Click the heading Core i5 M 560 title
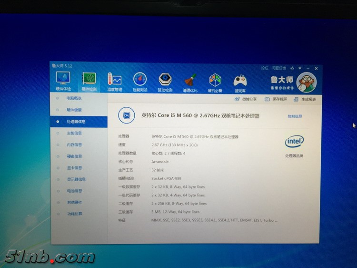This screenshot has width=357, height=268. 200,115
